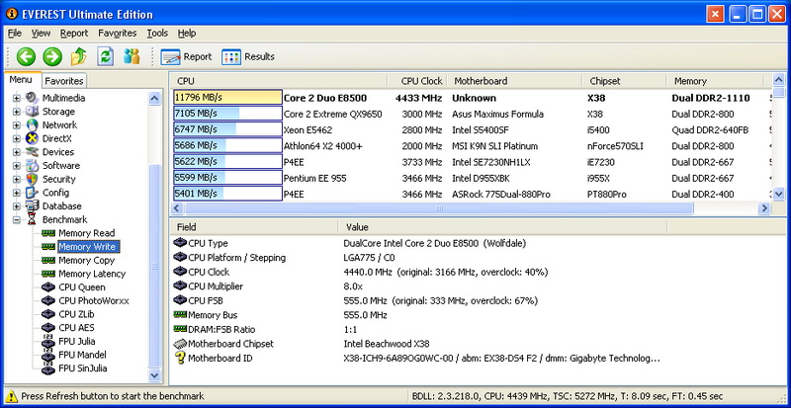Expand the Network tree node
Viewport: 791px width, 408px height.
17,125
